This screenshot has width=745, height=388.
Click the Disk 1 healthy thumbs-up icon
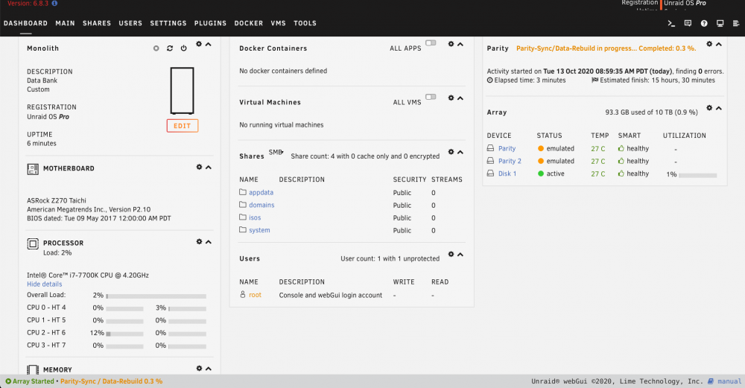pyautogui.click(x=621, y=174)
